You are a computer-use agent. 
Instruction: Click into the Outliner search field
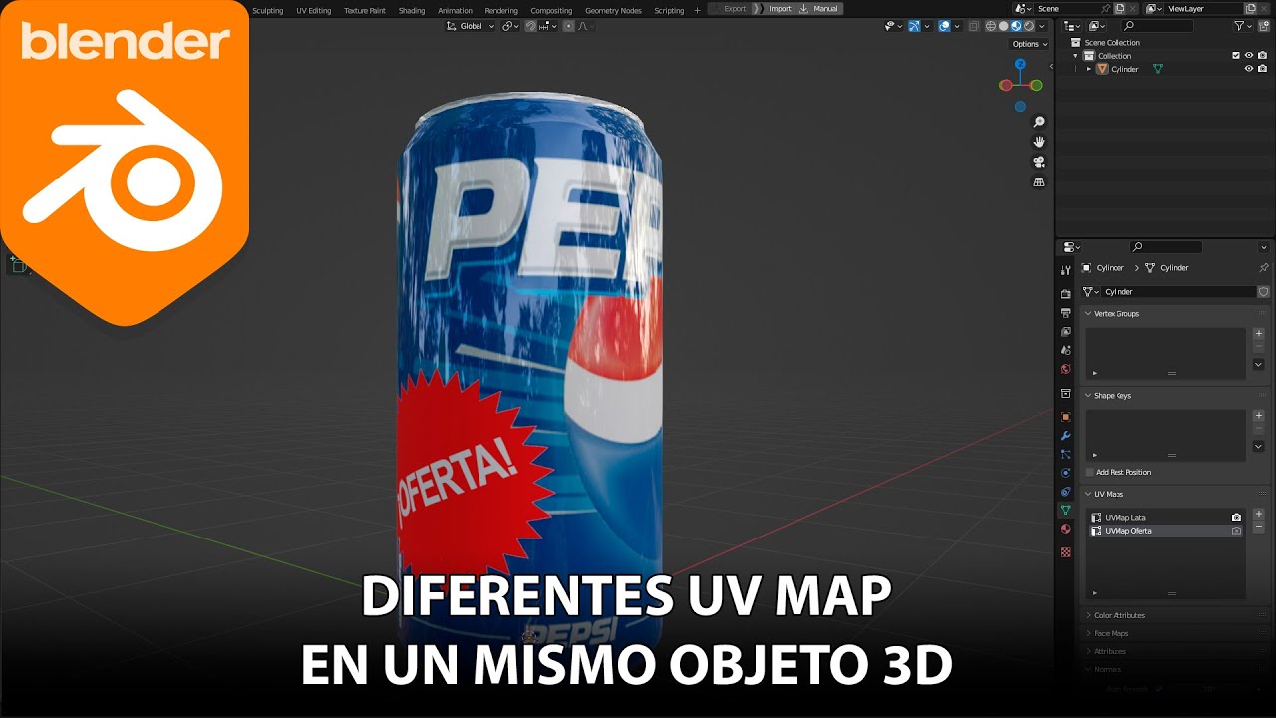pyautogui.click(x=1156, y=26)
